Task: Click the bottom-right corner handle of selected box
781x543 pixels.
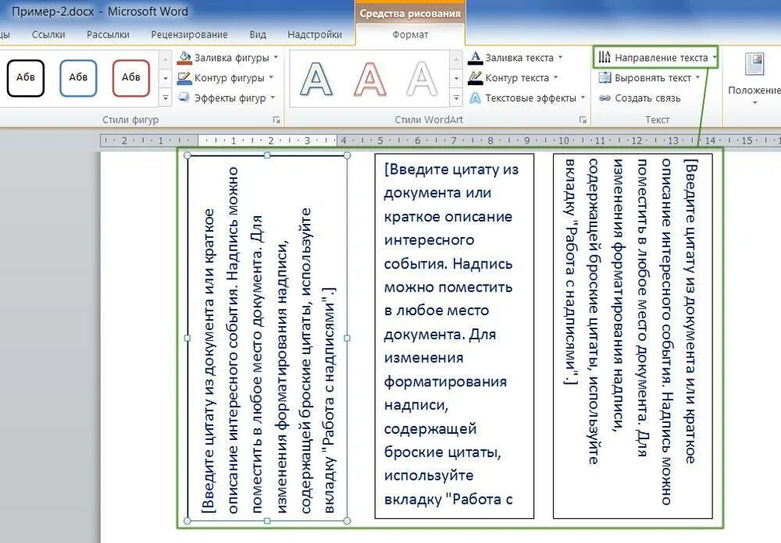Action: click(x=348, y=520)
